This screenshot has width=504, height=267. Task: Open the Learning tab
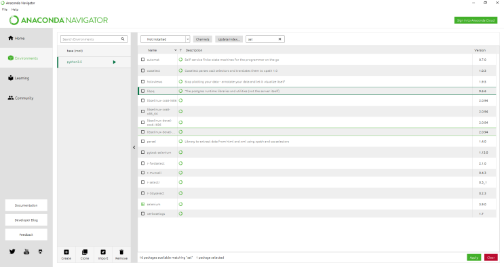click(26, 78)
